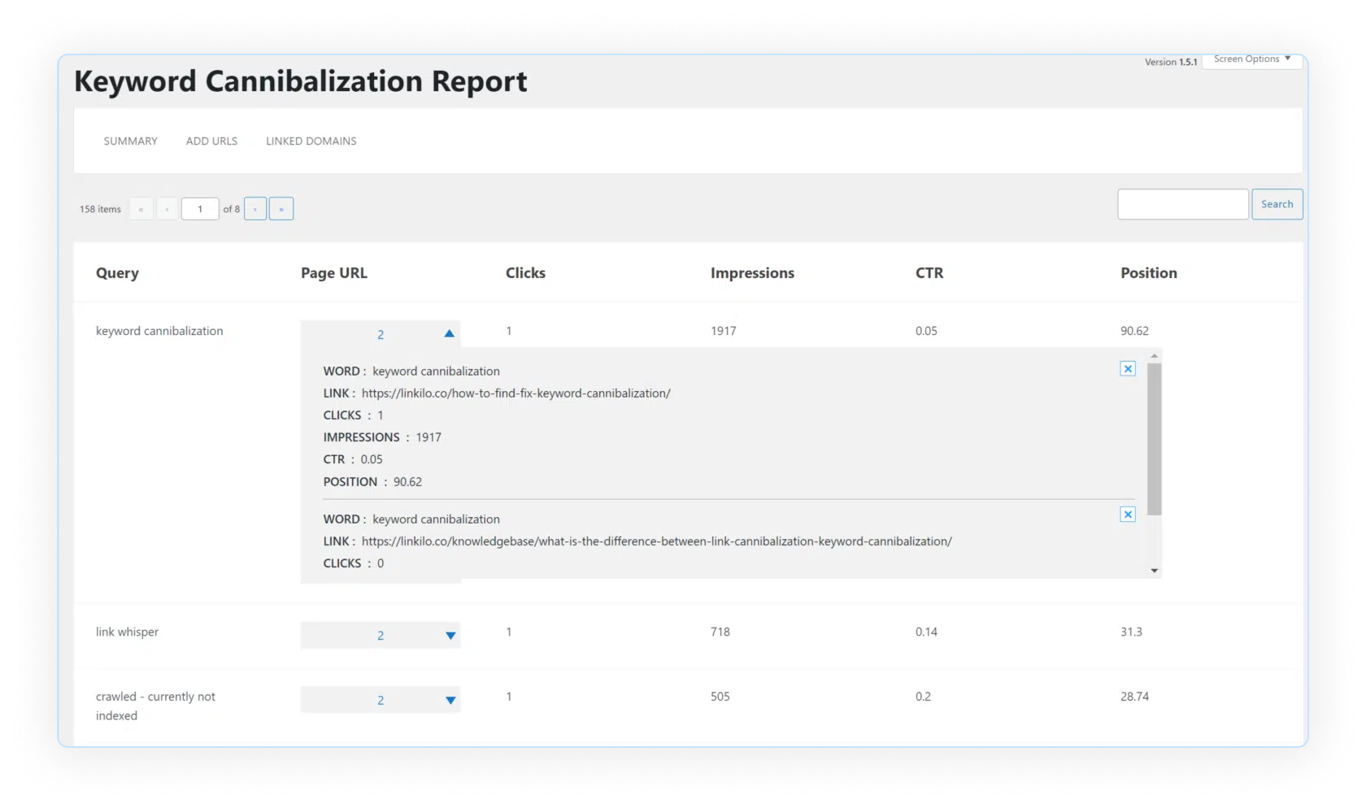1366x808 pixels.
Task: Expand crawled - currently not indexed URLs
Action: (x=450, y=701)
